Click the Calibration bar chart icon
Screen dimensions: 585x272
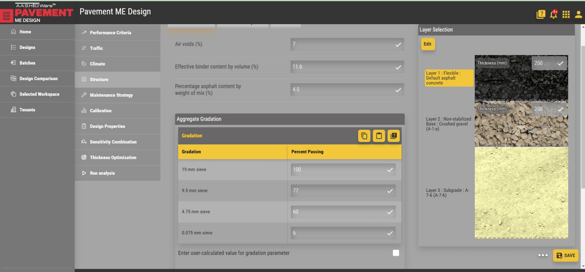click(x=84, y=110)
